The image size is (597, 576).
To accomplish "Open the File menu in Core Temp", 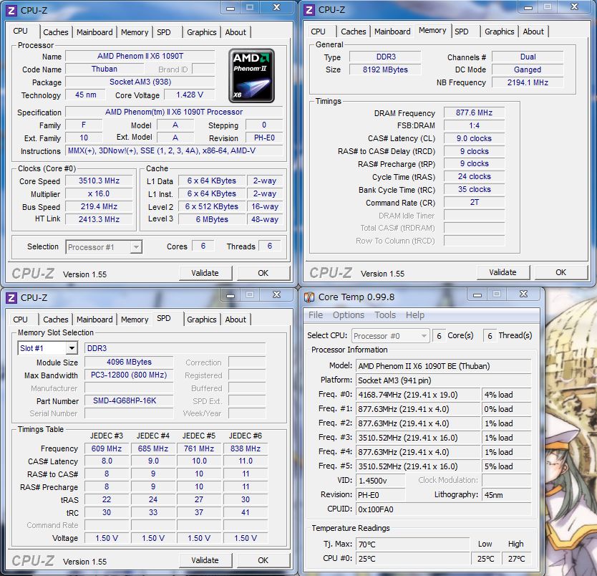I will [316, 315].
